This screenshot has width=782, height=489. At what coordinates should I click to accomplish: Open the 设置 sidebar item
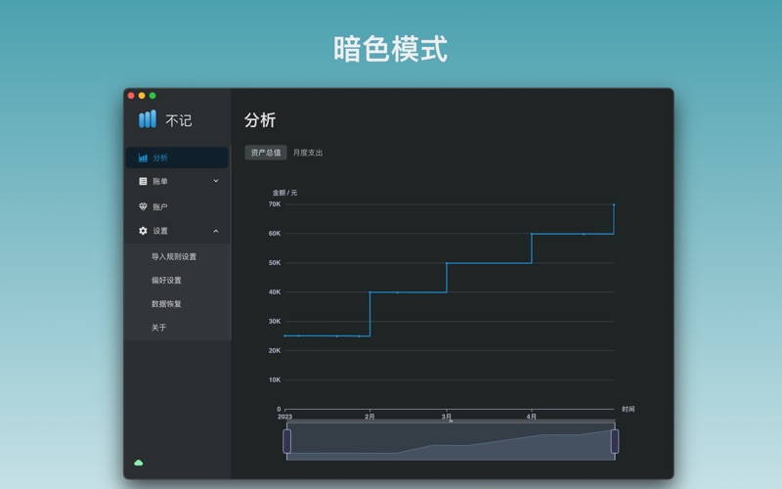coord(177,231)
